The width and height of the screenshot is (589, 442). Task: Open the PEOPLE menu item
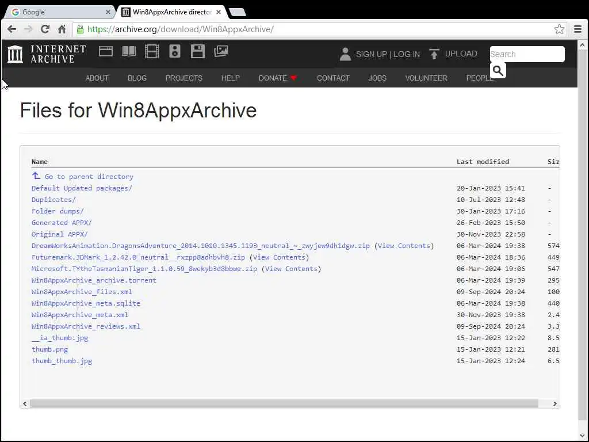click(x=480, y=78)
